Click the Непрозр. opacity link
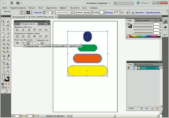The width and height of the screenshot is (169, 118). 109,13
